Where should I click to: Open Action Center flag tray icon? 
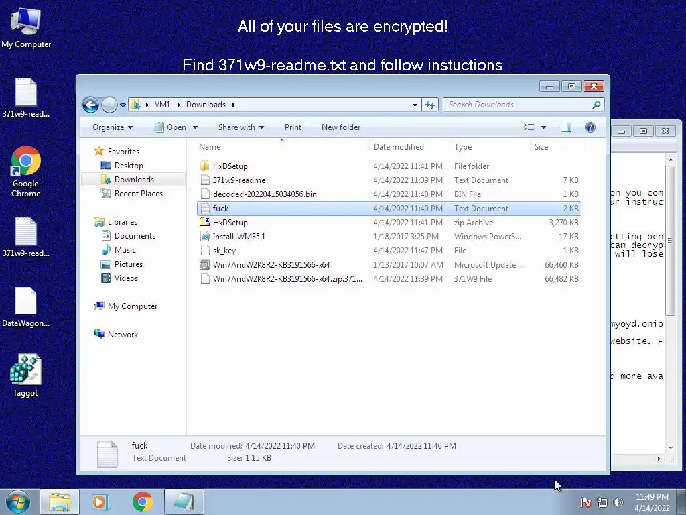click(586, 502)
